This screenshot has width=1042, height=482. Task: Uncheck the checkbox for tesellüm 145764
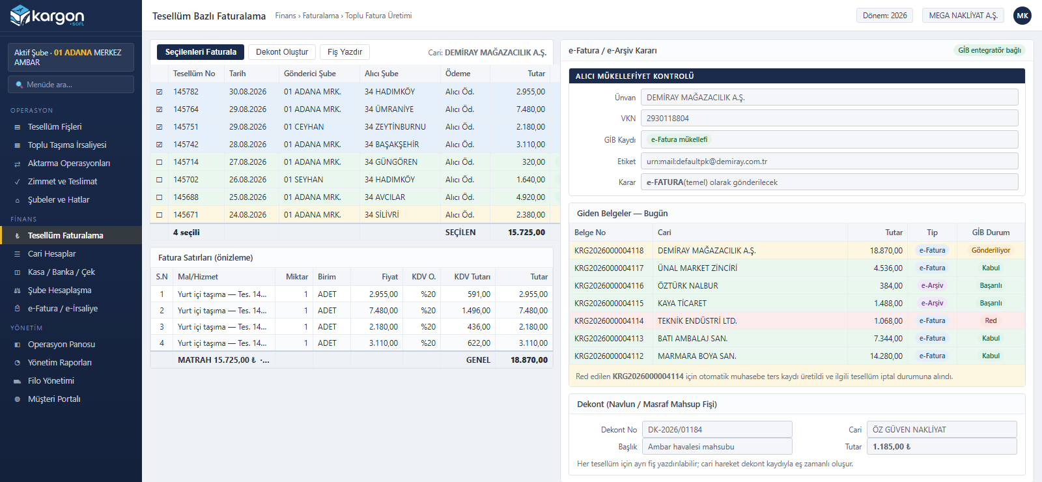click(160, 109)
